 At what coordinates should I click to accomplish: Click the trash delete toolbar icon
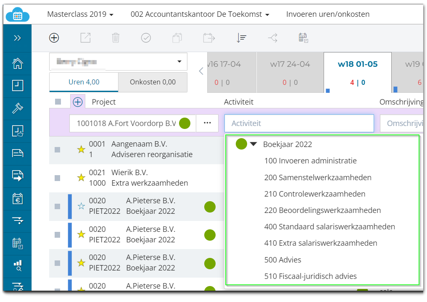pos(116,38)
